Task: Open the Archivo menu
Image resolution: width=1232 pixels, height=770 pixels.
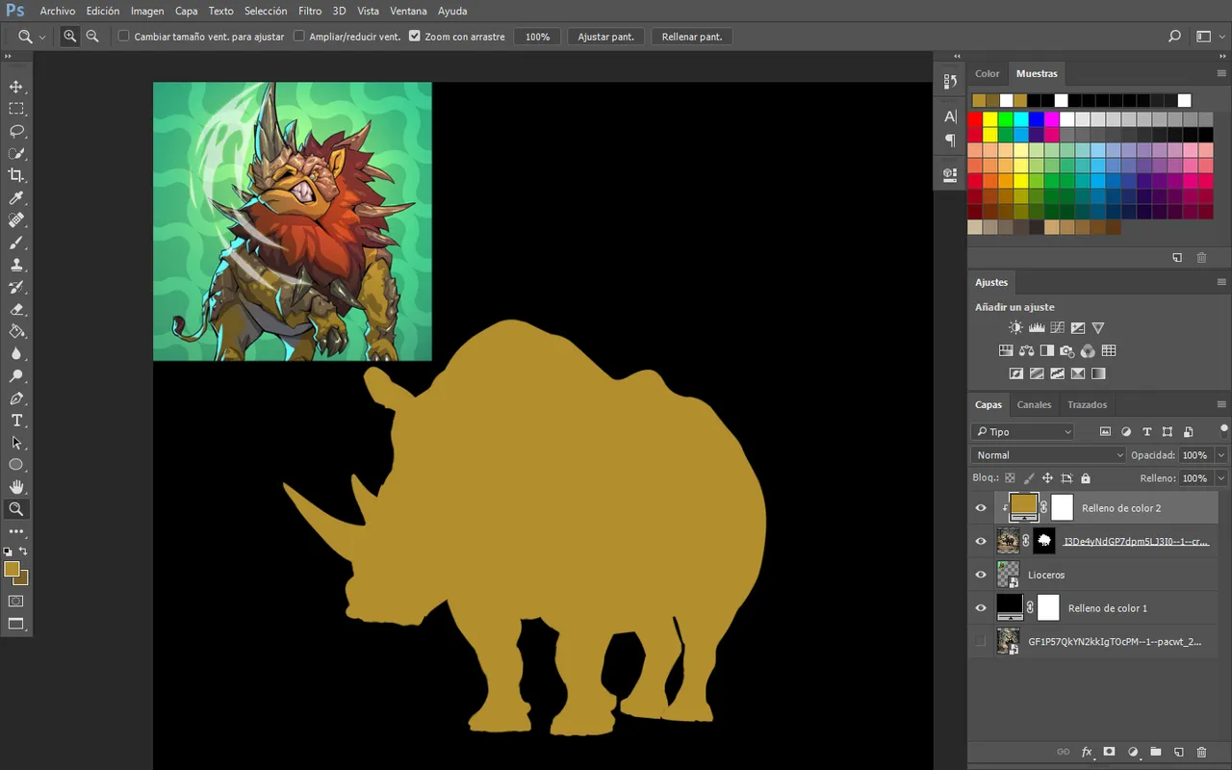Action: tap(58, 11)
